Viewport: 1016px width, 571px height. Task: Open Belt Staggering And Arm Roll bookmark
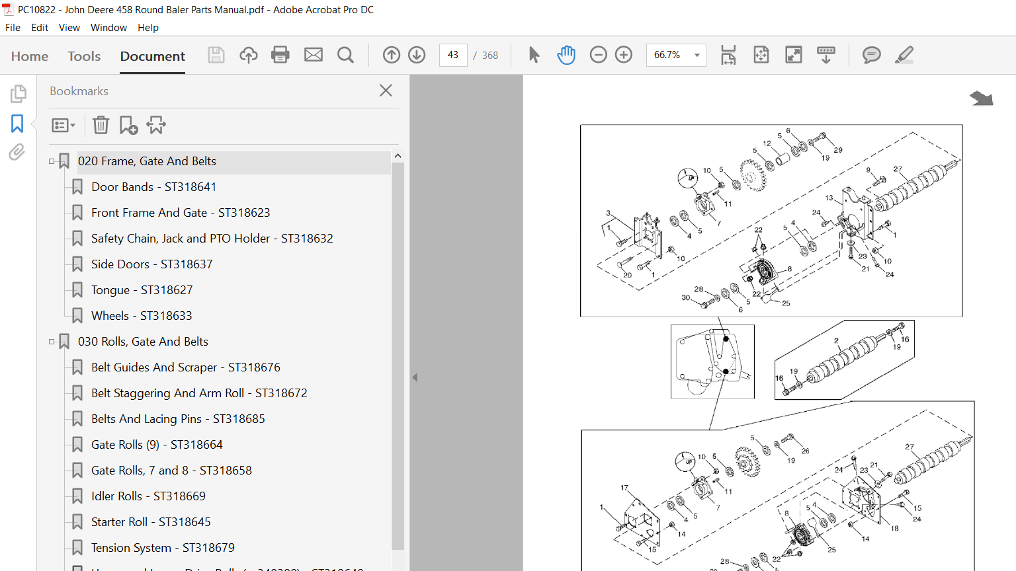pos(199,393)
